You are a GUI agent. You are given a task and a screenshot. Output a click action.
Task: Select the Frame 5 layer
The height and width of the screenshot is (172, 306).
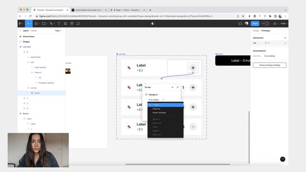[38, 73]
